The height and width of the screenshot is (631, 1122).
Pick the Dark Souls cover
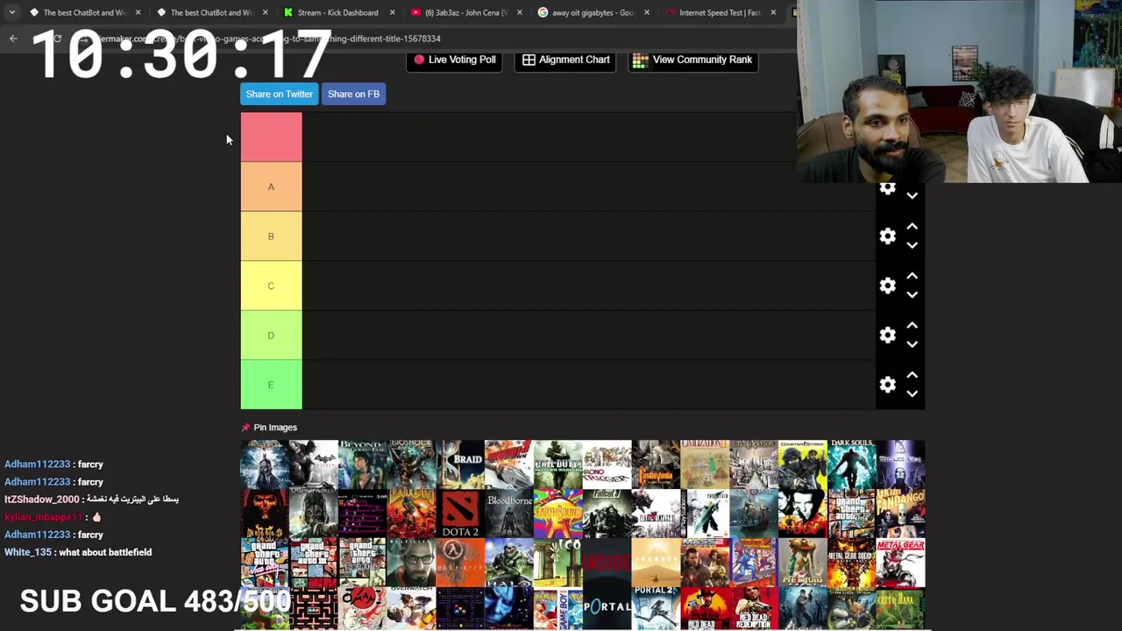852,464
